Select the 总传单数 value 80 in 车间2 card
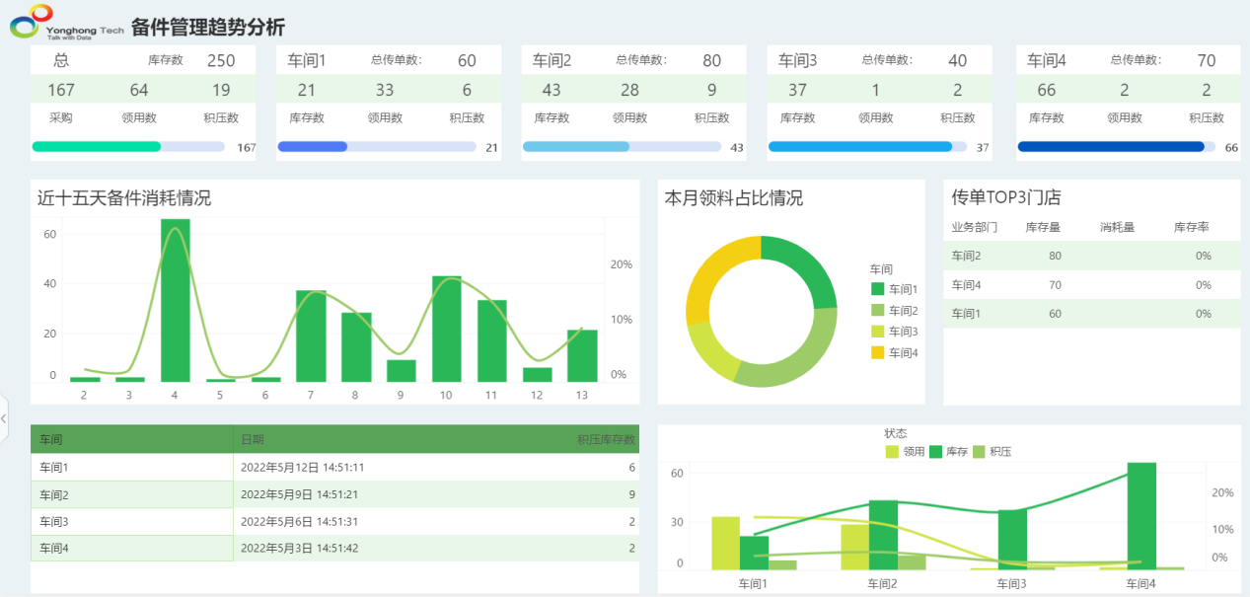This screenshot has width=1250, height=597. pyautogui.click(x=712, y=60)
